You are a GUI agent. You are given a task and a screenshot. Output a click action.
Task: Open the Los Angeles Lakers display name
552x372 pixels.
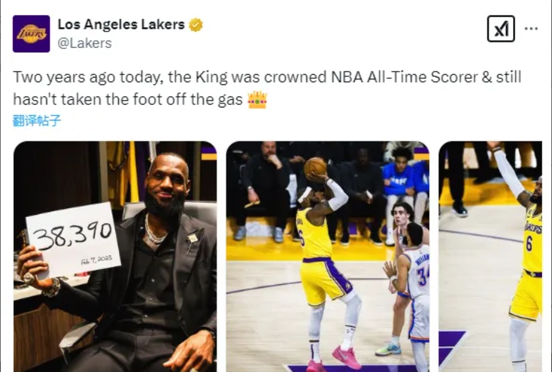[x=121, y=25]
